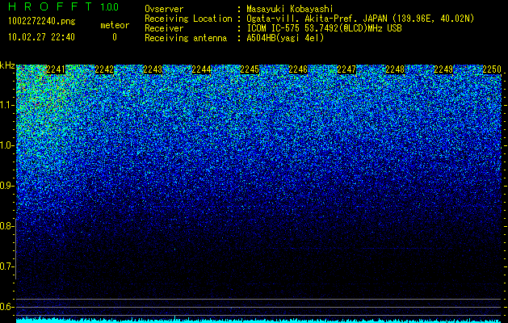Click the 2249 time marker

click(443, 69)
